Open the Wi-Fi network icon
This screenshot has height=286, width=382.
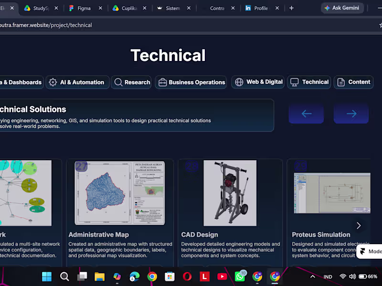[x=343, y=276]
